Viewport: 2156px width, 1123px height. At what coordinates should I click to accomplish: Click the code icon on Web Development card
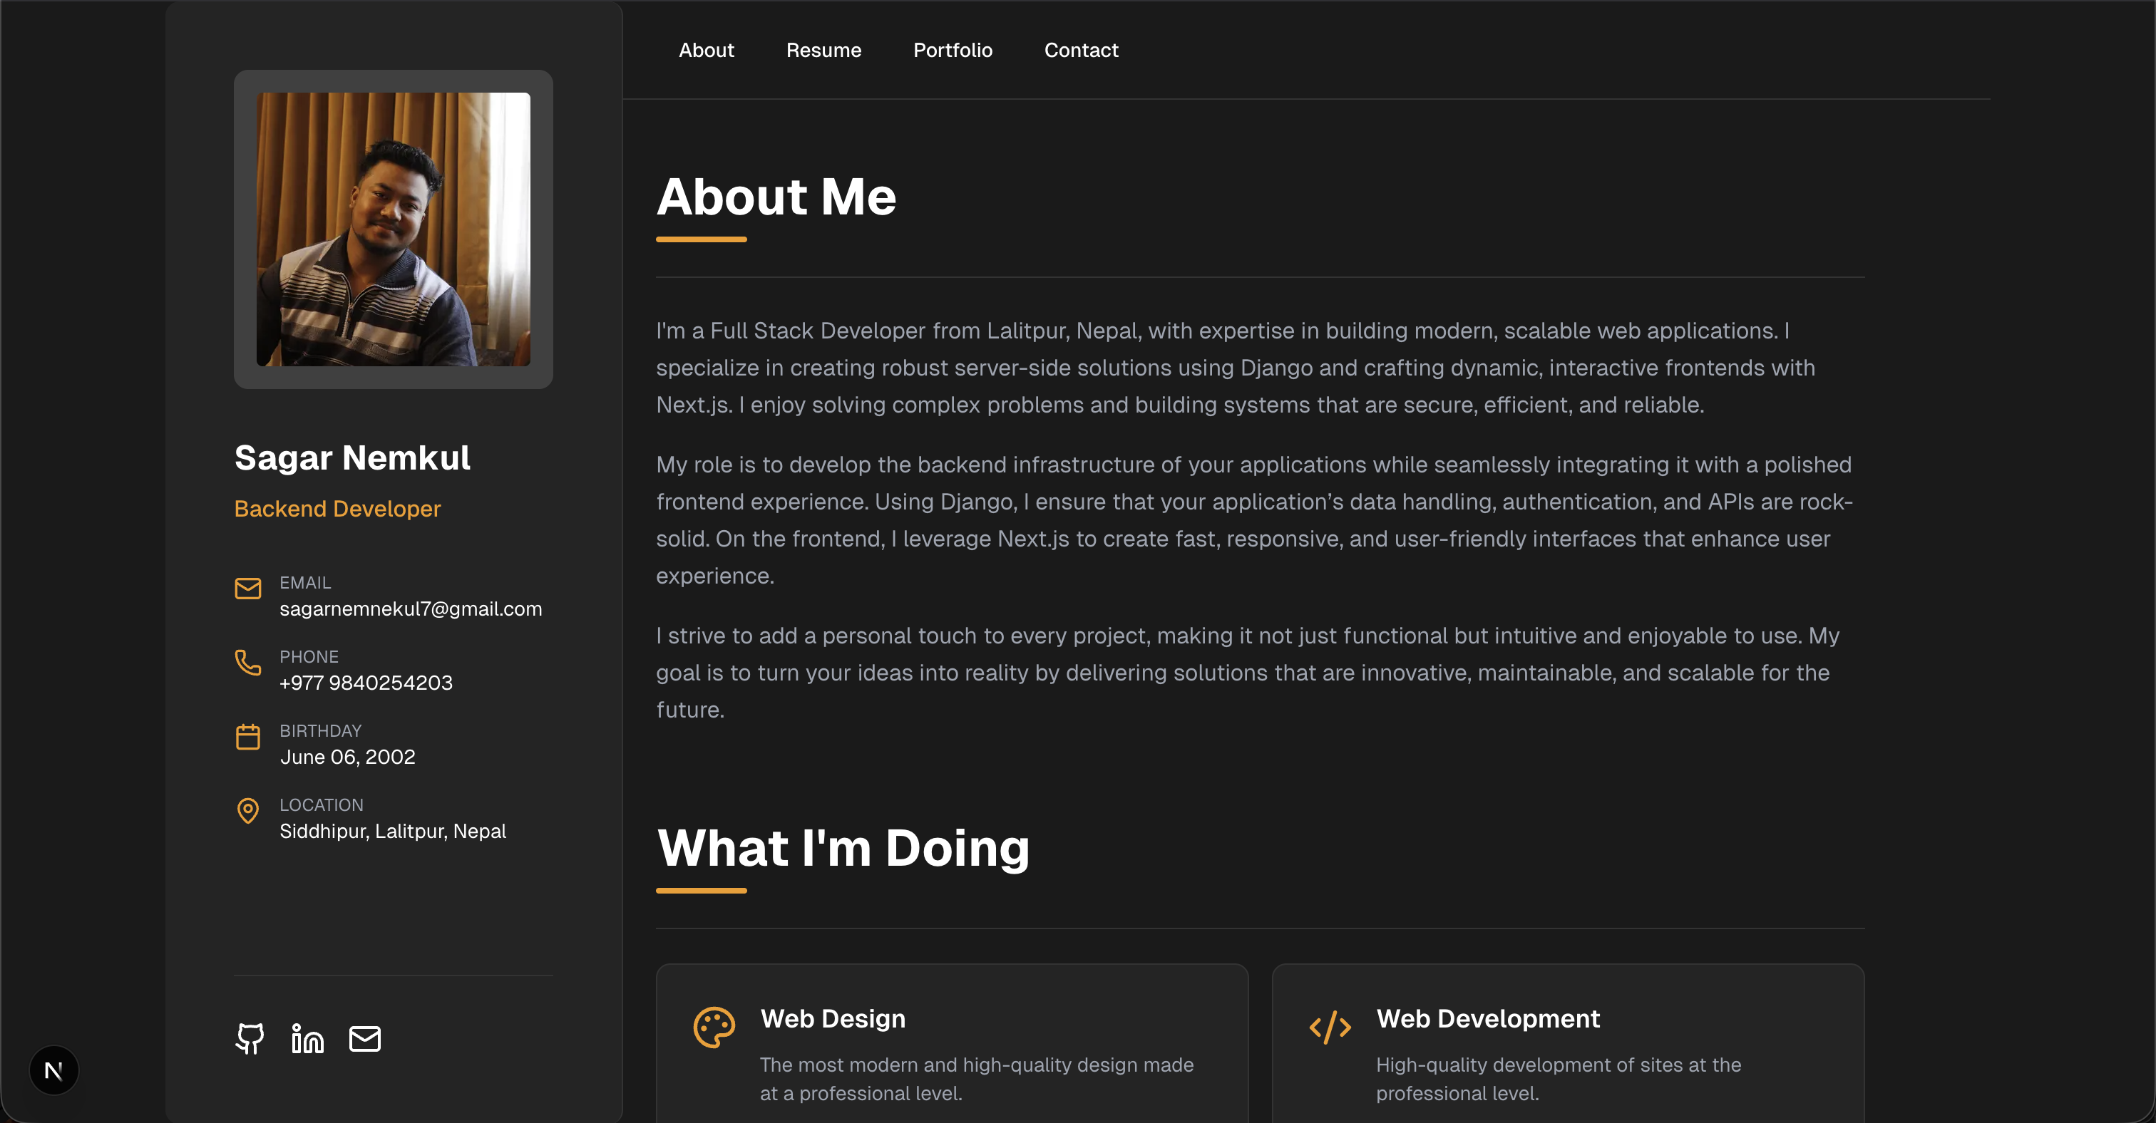pyautogui.click(x=1330, y=1028)
